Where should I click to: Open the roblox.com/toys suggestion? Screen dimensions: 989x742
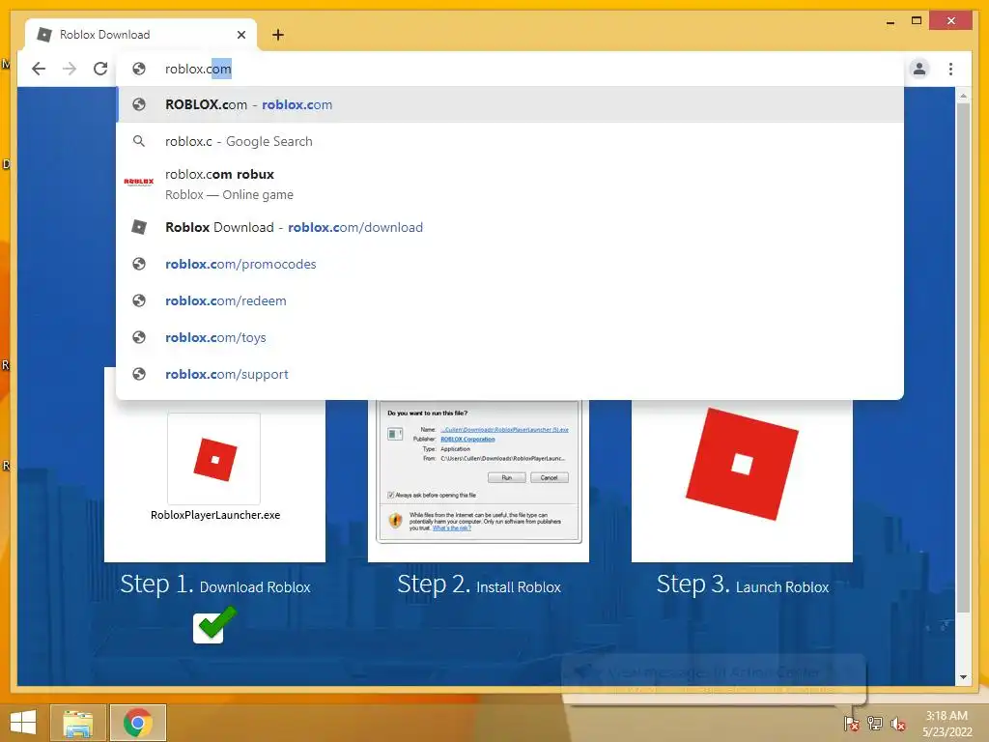[x=510, y=337]
